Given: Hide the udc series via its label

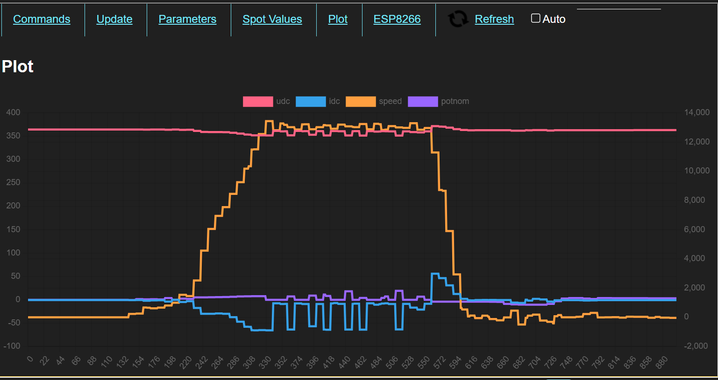Looking at the screenshot, I should point(283,102).
